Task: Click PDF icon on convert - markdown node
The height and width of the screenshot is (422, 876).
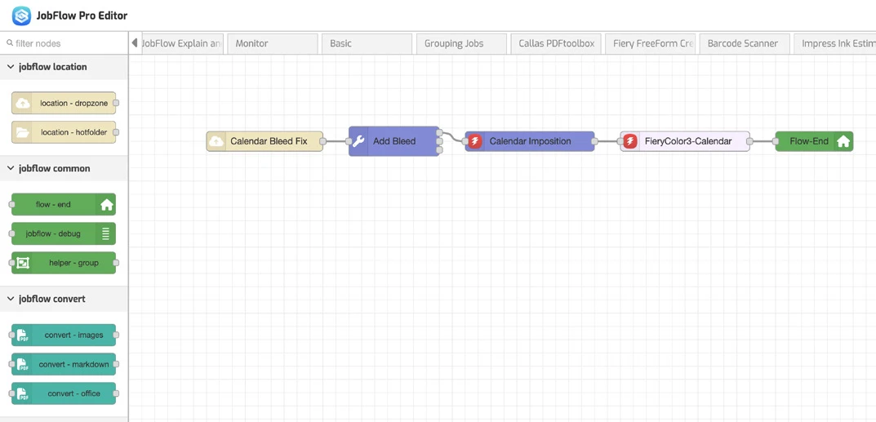Action: tap(23, 365)
